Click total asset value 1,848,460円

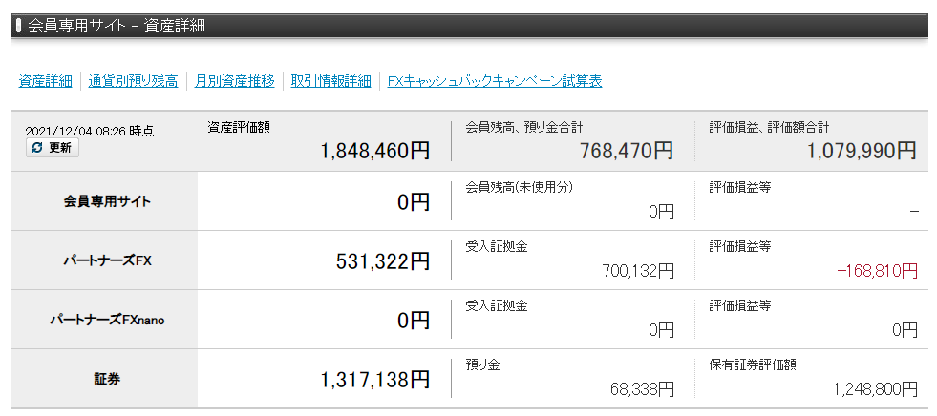click(375, 150)
